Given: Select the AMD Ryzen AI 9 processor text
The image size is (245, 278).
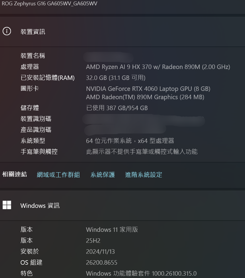Looking at the screenshot, I should click(x=158, y=67).
